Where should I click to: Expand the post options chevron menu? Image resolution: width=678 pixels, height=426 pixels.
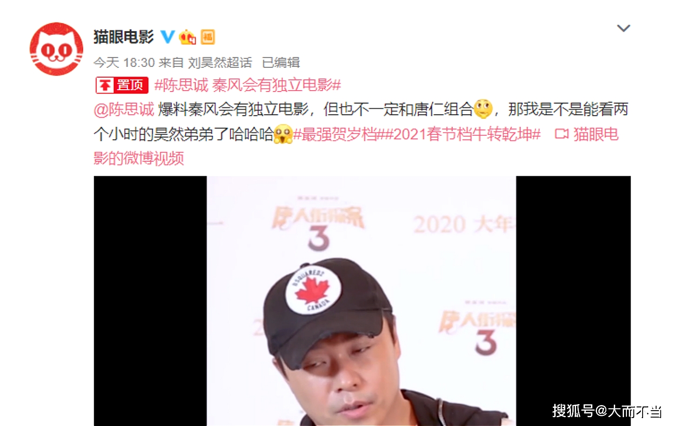(624, 28)
